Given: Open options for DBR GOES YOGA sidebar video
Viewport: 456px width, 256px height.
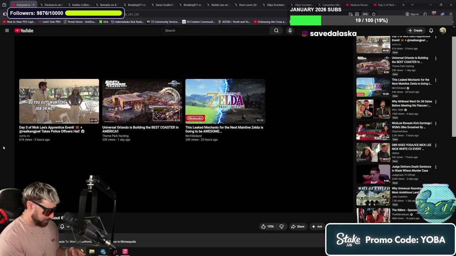Looking at the screenshot, I should 436,145.
